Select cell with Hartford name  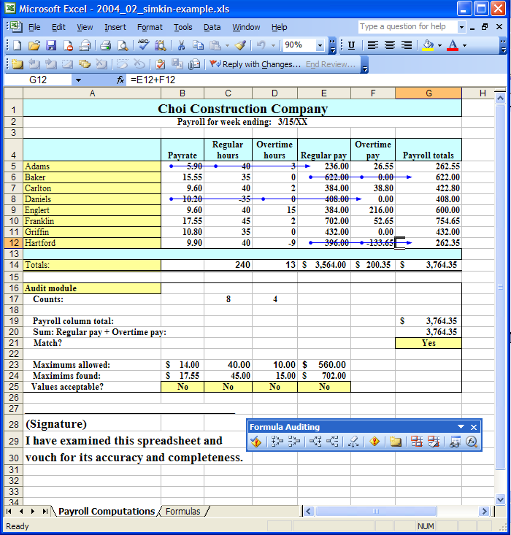tap(92, 243)
